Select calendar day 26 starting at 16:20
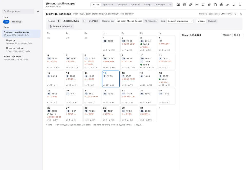 55,114
